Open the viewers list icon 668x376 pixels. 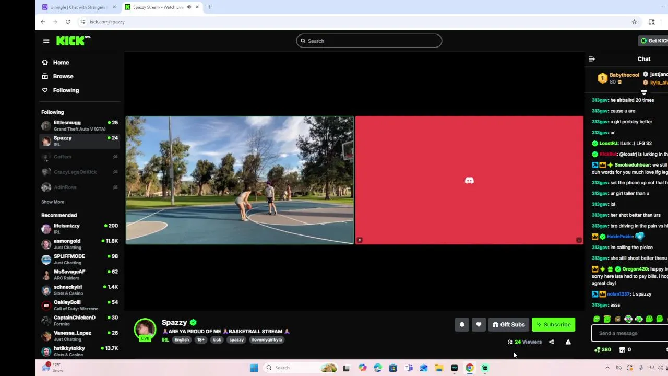pyautogui.click(x=510, y=342)
